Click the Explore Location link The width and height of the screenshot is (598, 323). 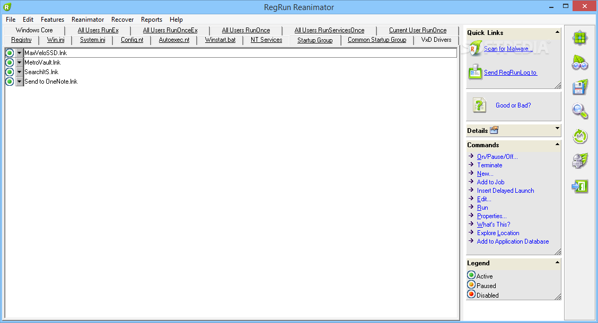click(x=498, y=233)
